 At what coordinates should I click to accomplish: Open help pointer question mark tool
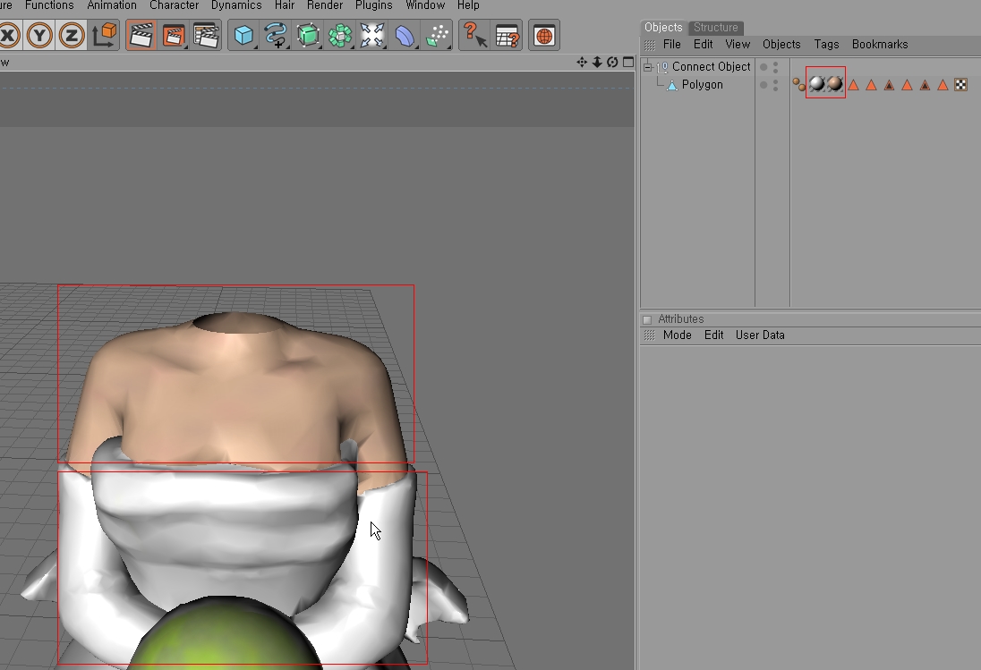pos(473,36)
